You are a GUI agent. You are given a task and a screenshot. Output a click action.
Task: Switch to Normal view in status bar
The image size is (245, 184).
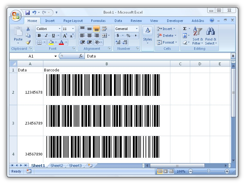pos(160,172)
